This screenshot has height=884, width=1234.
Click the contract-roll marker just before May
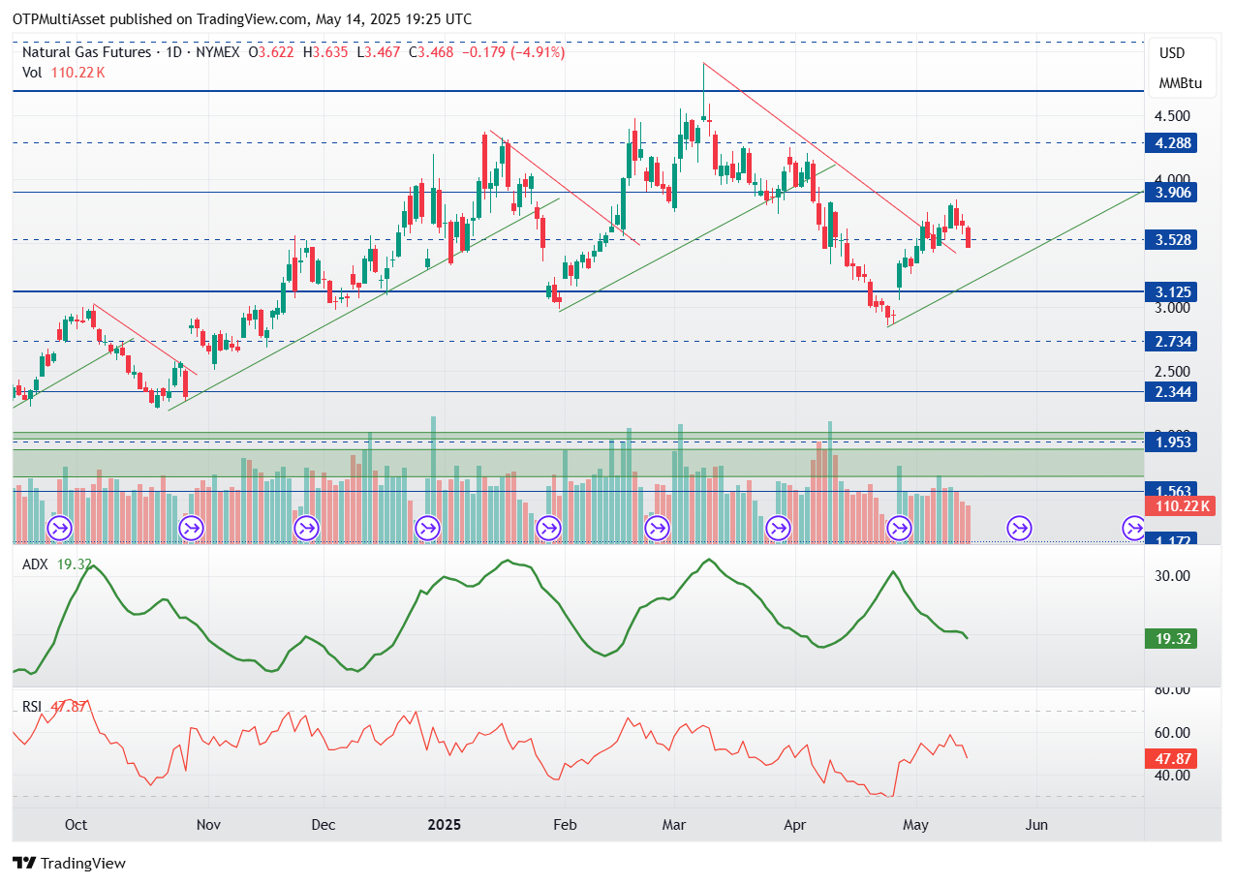[900, 529]
